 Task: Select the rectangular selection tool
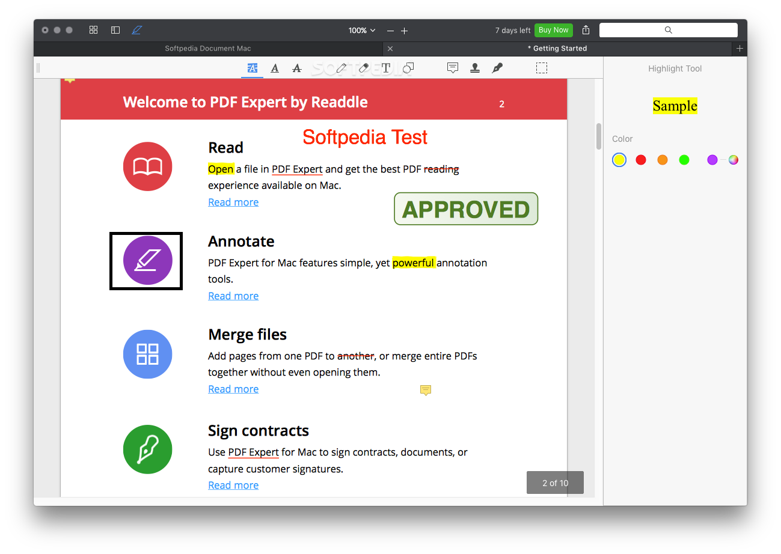[542, 68]
